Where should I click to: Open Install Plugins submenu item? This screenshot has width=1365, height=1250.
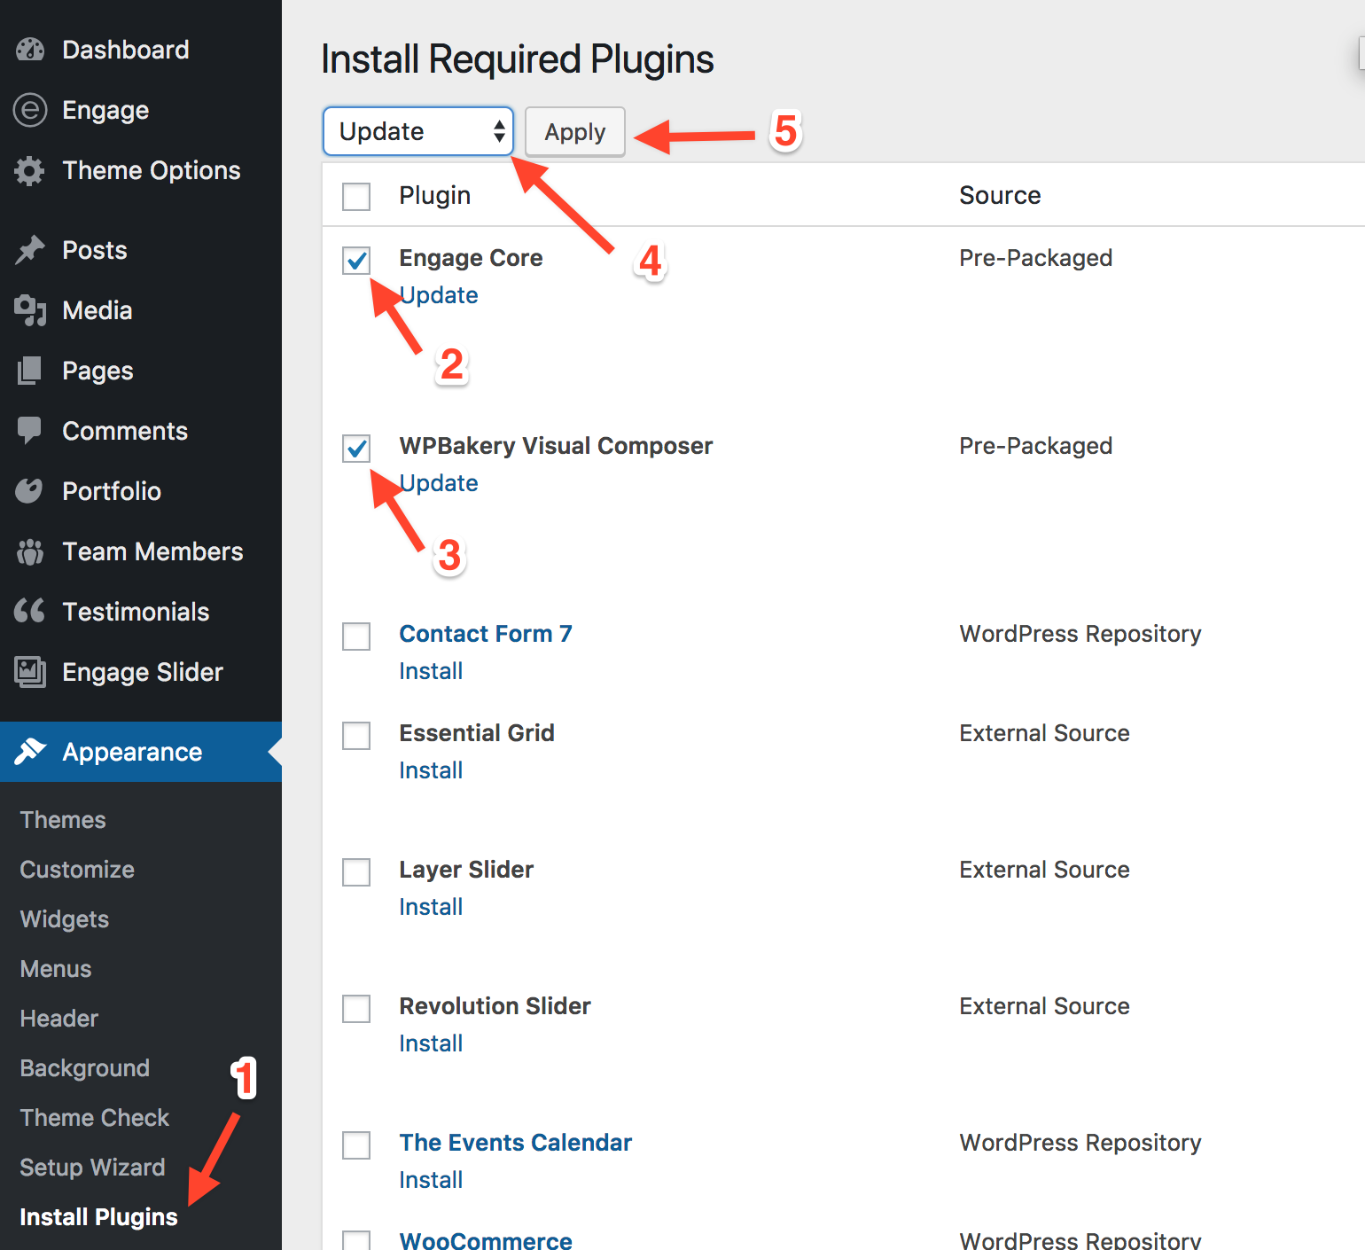click(99, 1217)
